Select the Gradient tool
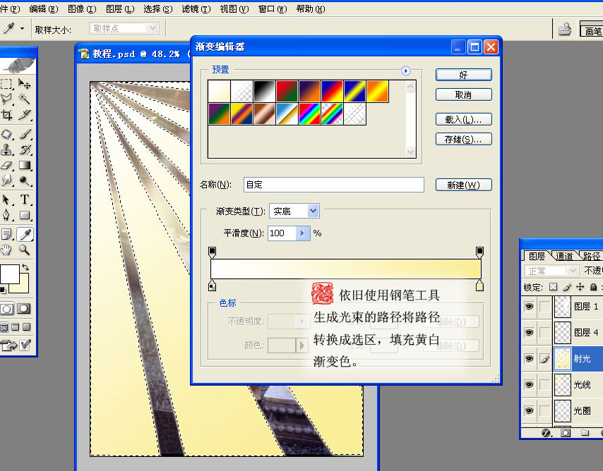 (24, 165)
